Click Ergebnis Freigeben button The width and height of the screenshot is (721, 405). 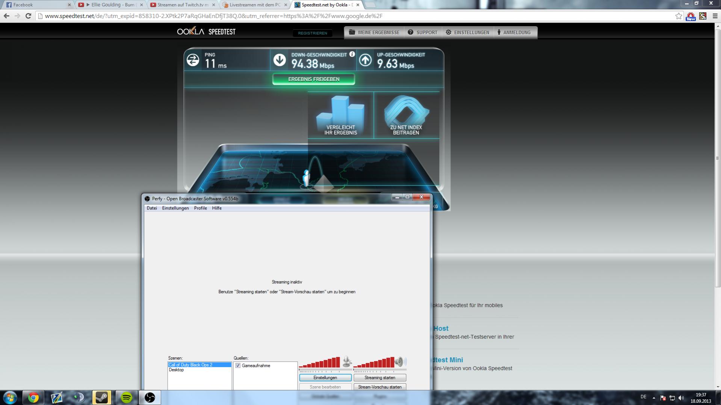pos(314,79)
